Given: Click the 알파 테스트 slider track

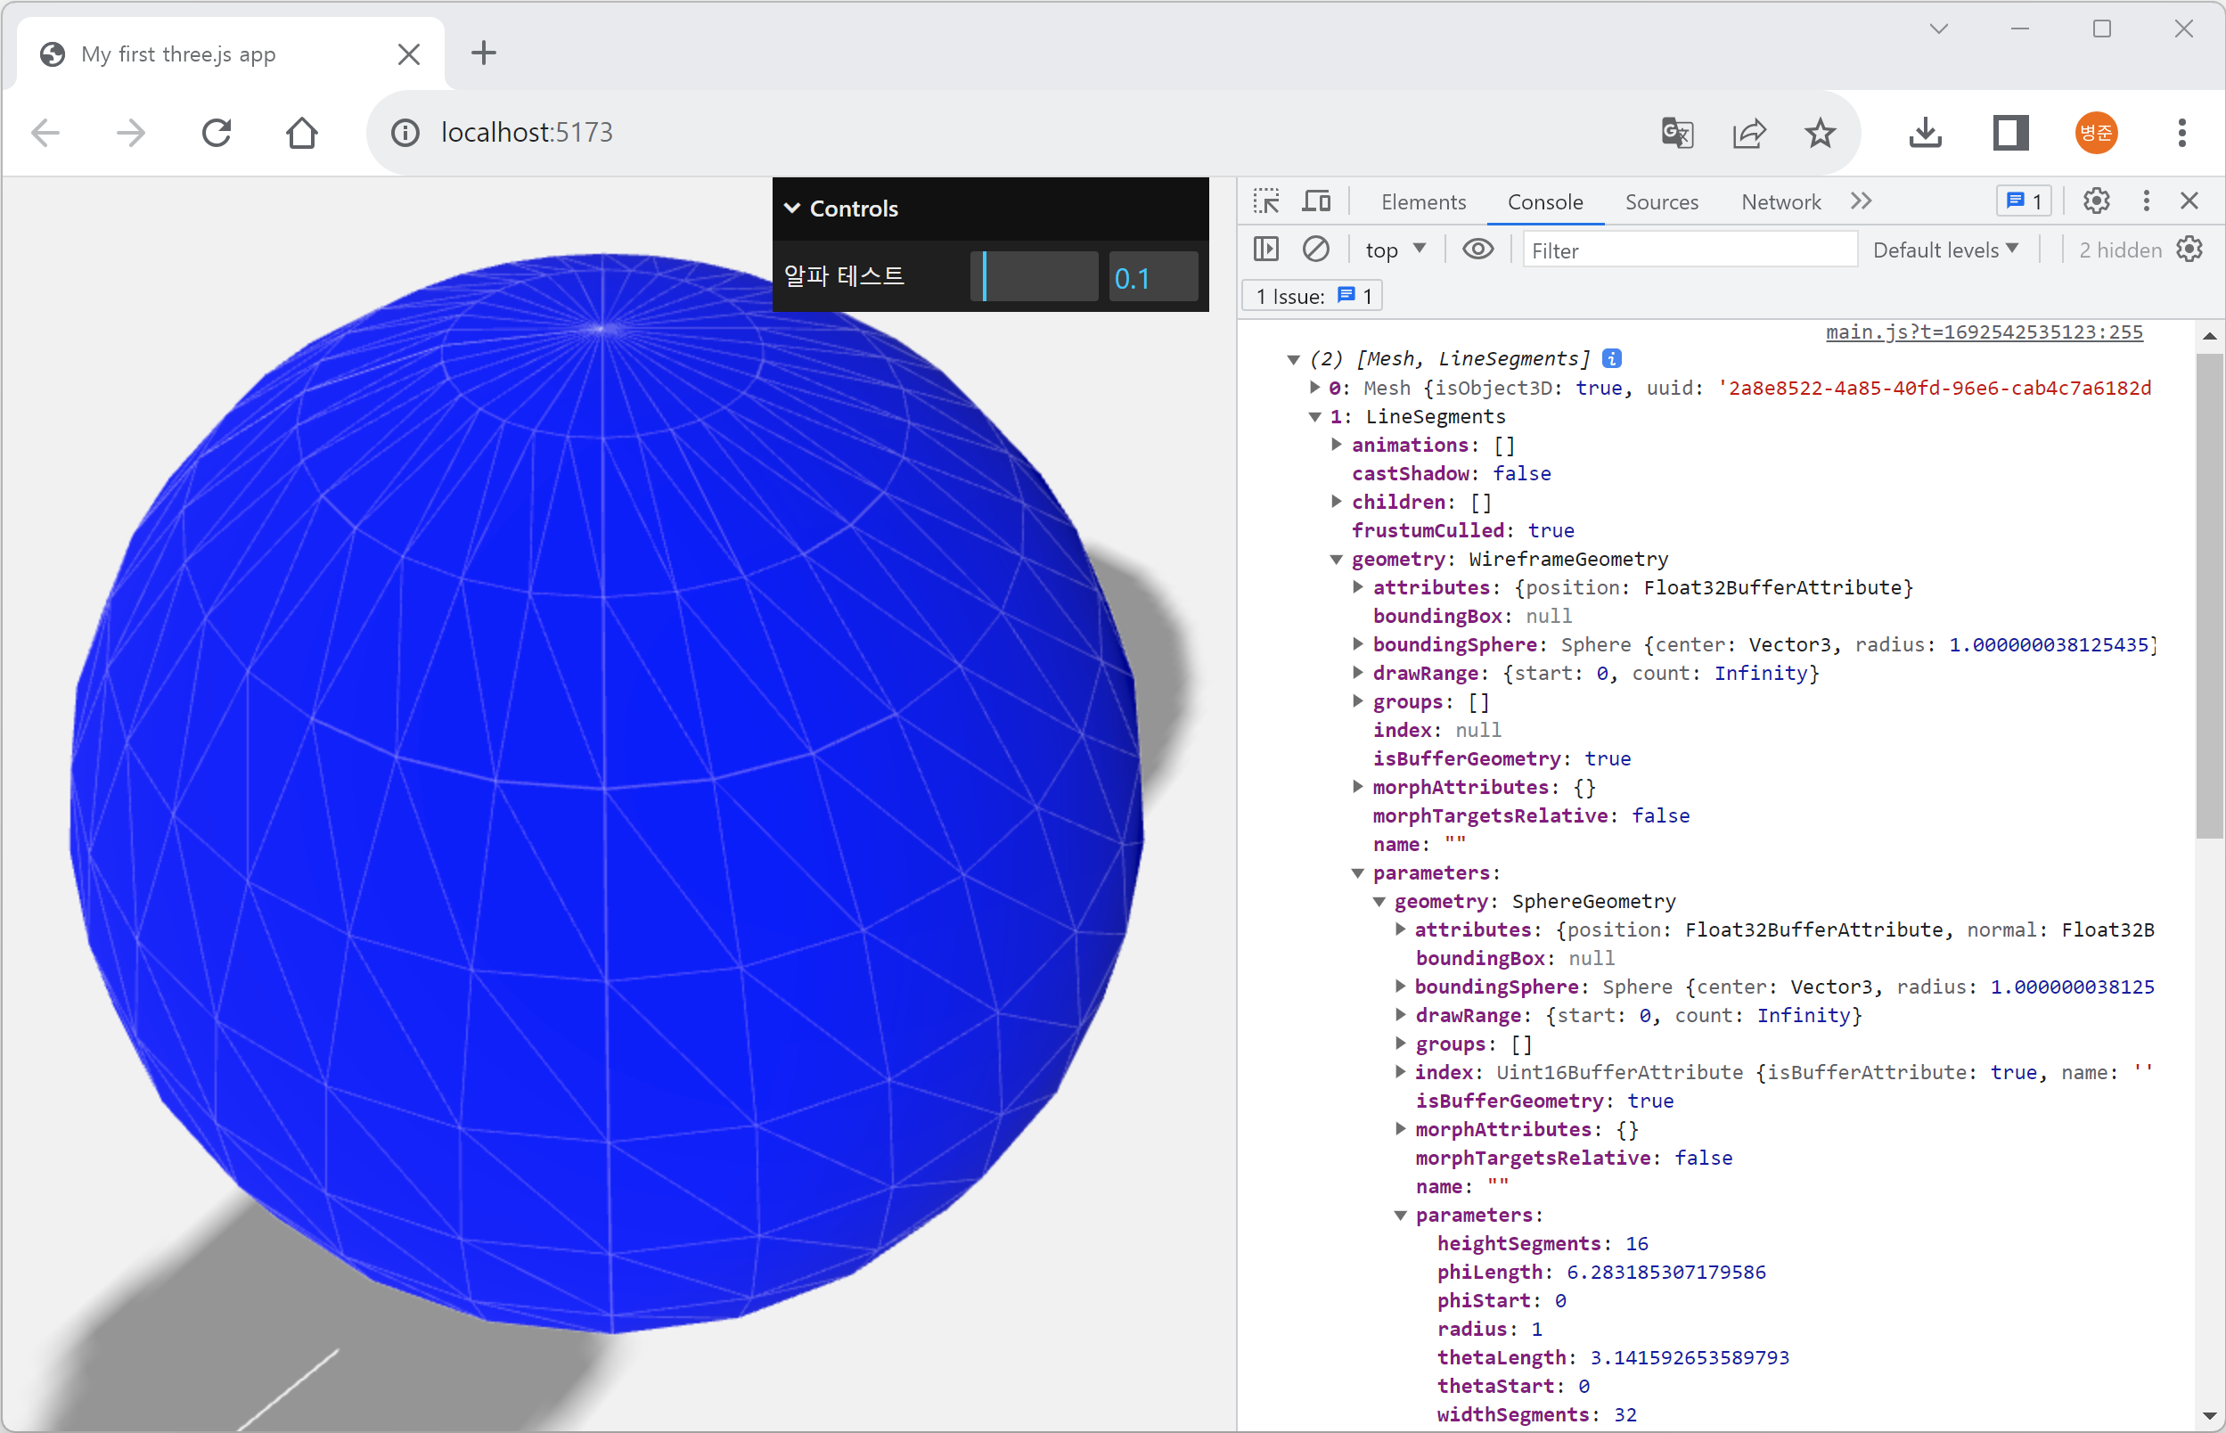Looking at the screenshot, I should [x=1035, y=277].
